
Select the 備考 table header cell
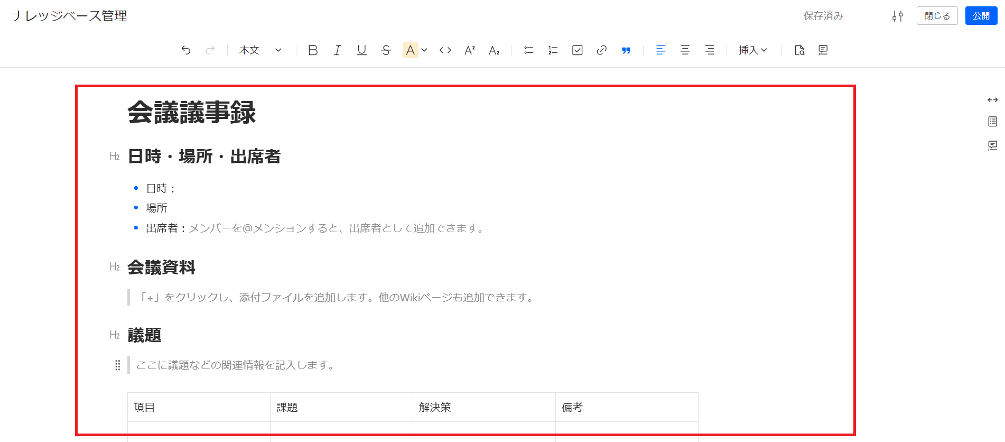pos(627,407)
